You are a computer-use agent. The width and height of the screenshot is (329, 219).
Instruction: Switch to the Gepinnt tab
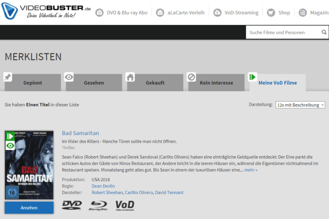[33, 83]
